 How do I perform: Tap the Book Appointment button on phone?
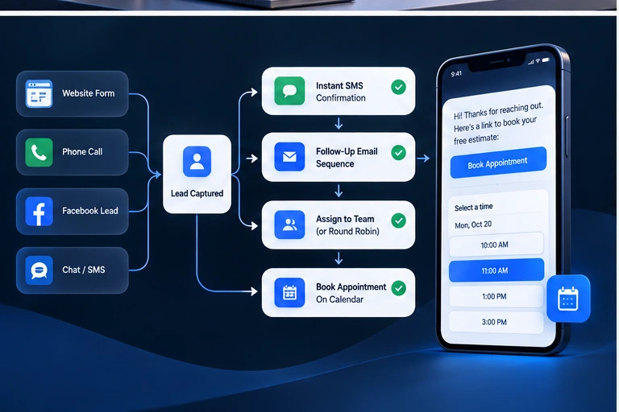click(x=498, y=163)
